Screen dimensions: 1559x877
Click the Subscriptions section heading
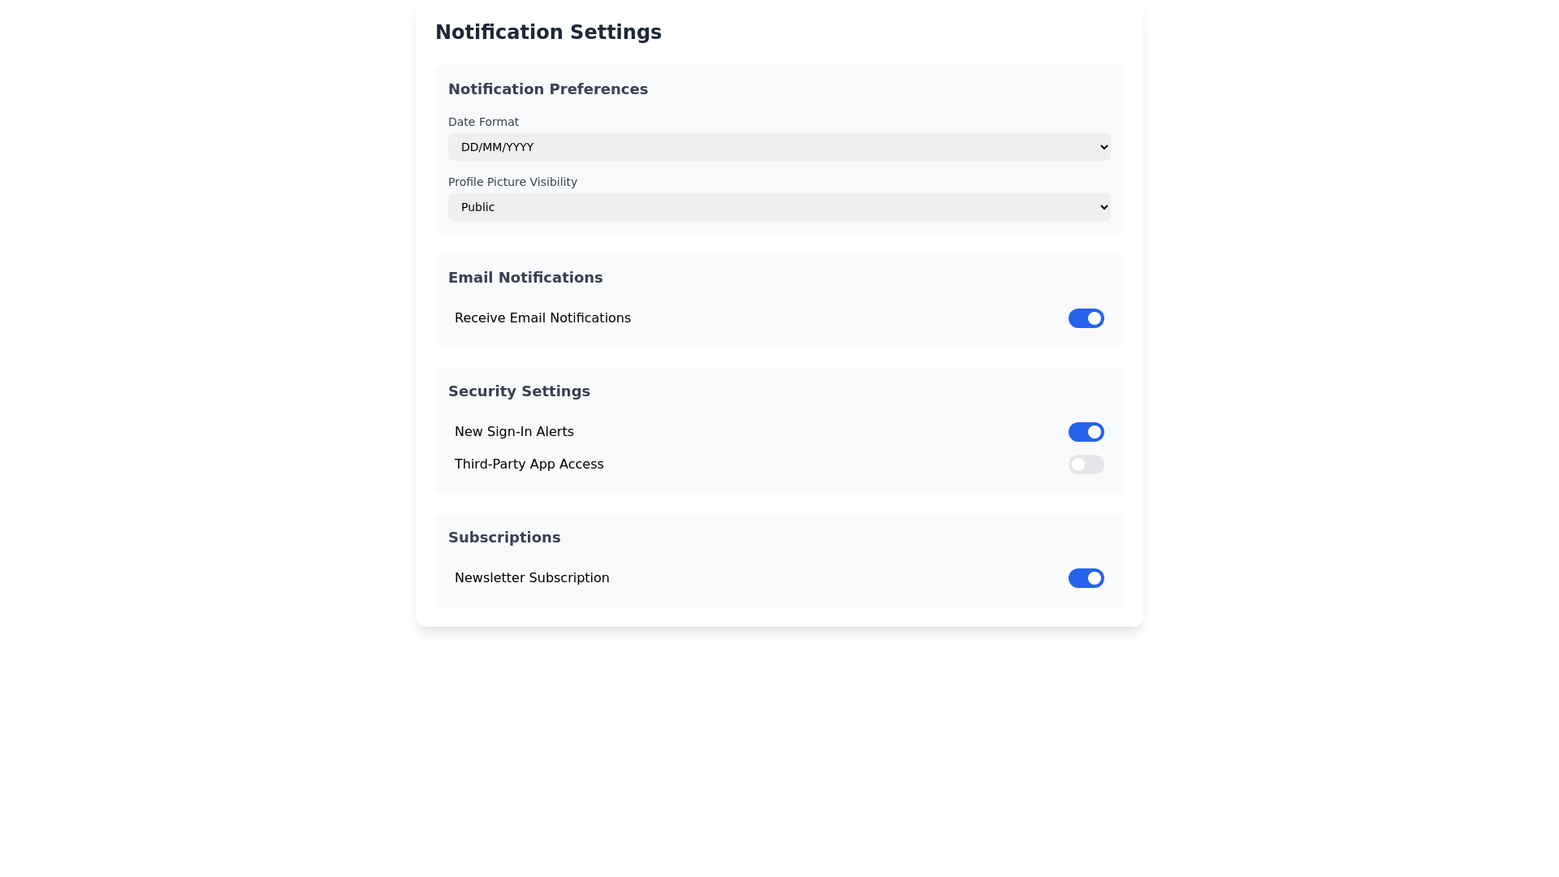tap(504, 538)
